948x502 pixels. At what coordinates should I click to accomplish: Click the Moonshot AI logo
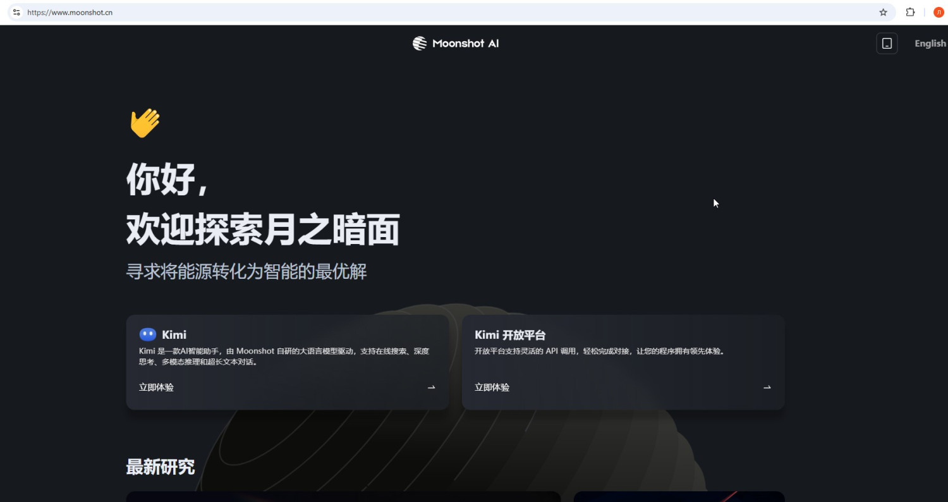click(456, 43)
